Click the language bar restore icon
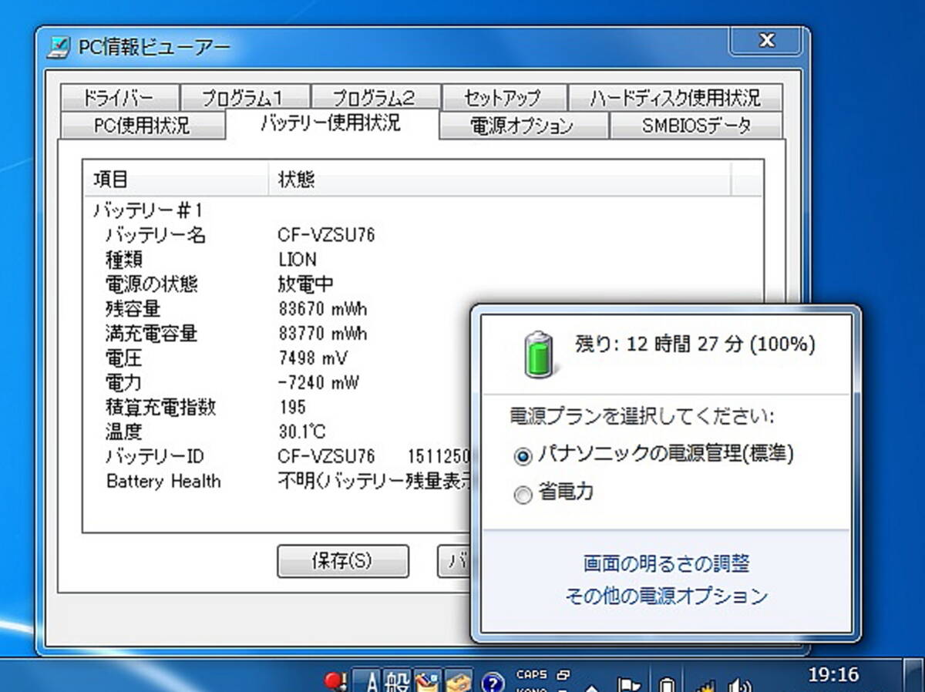The image size is (925, 692). [563, 674]
